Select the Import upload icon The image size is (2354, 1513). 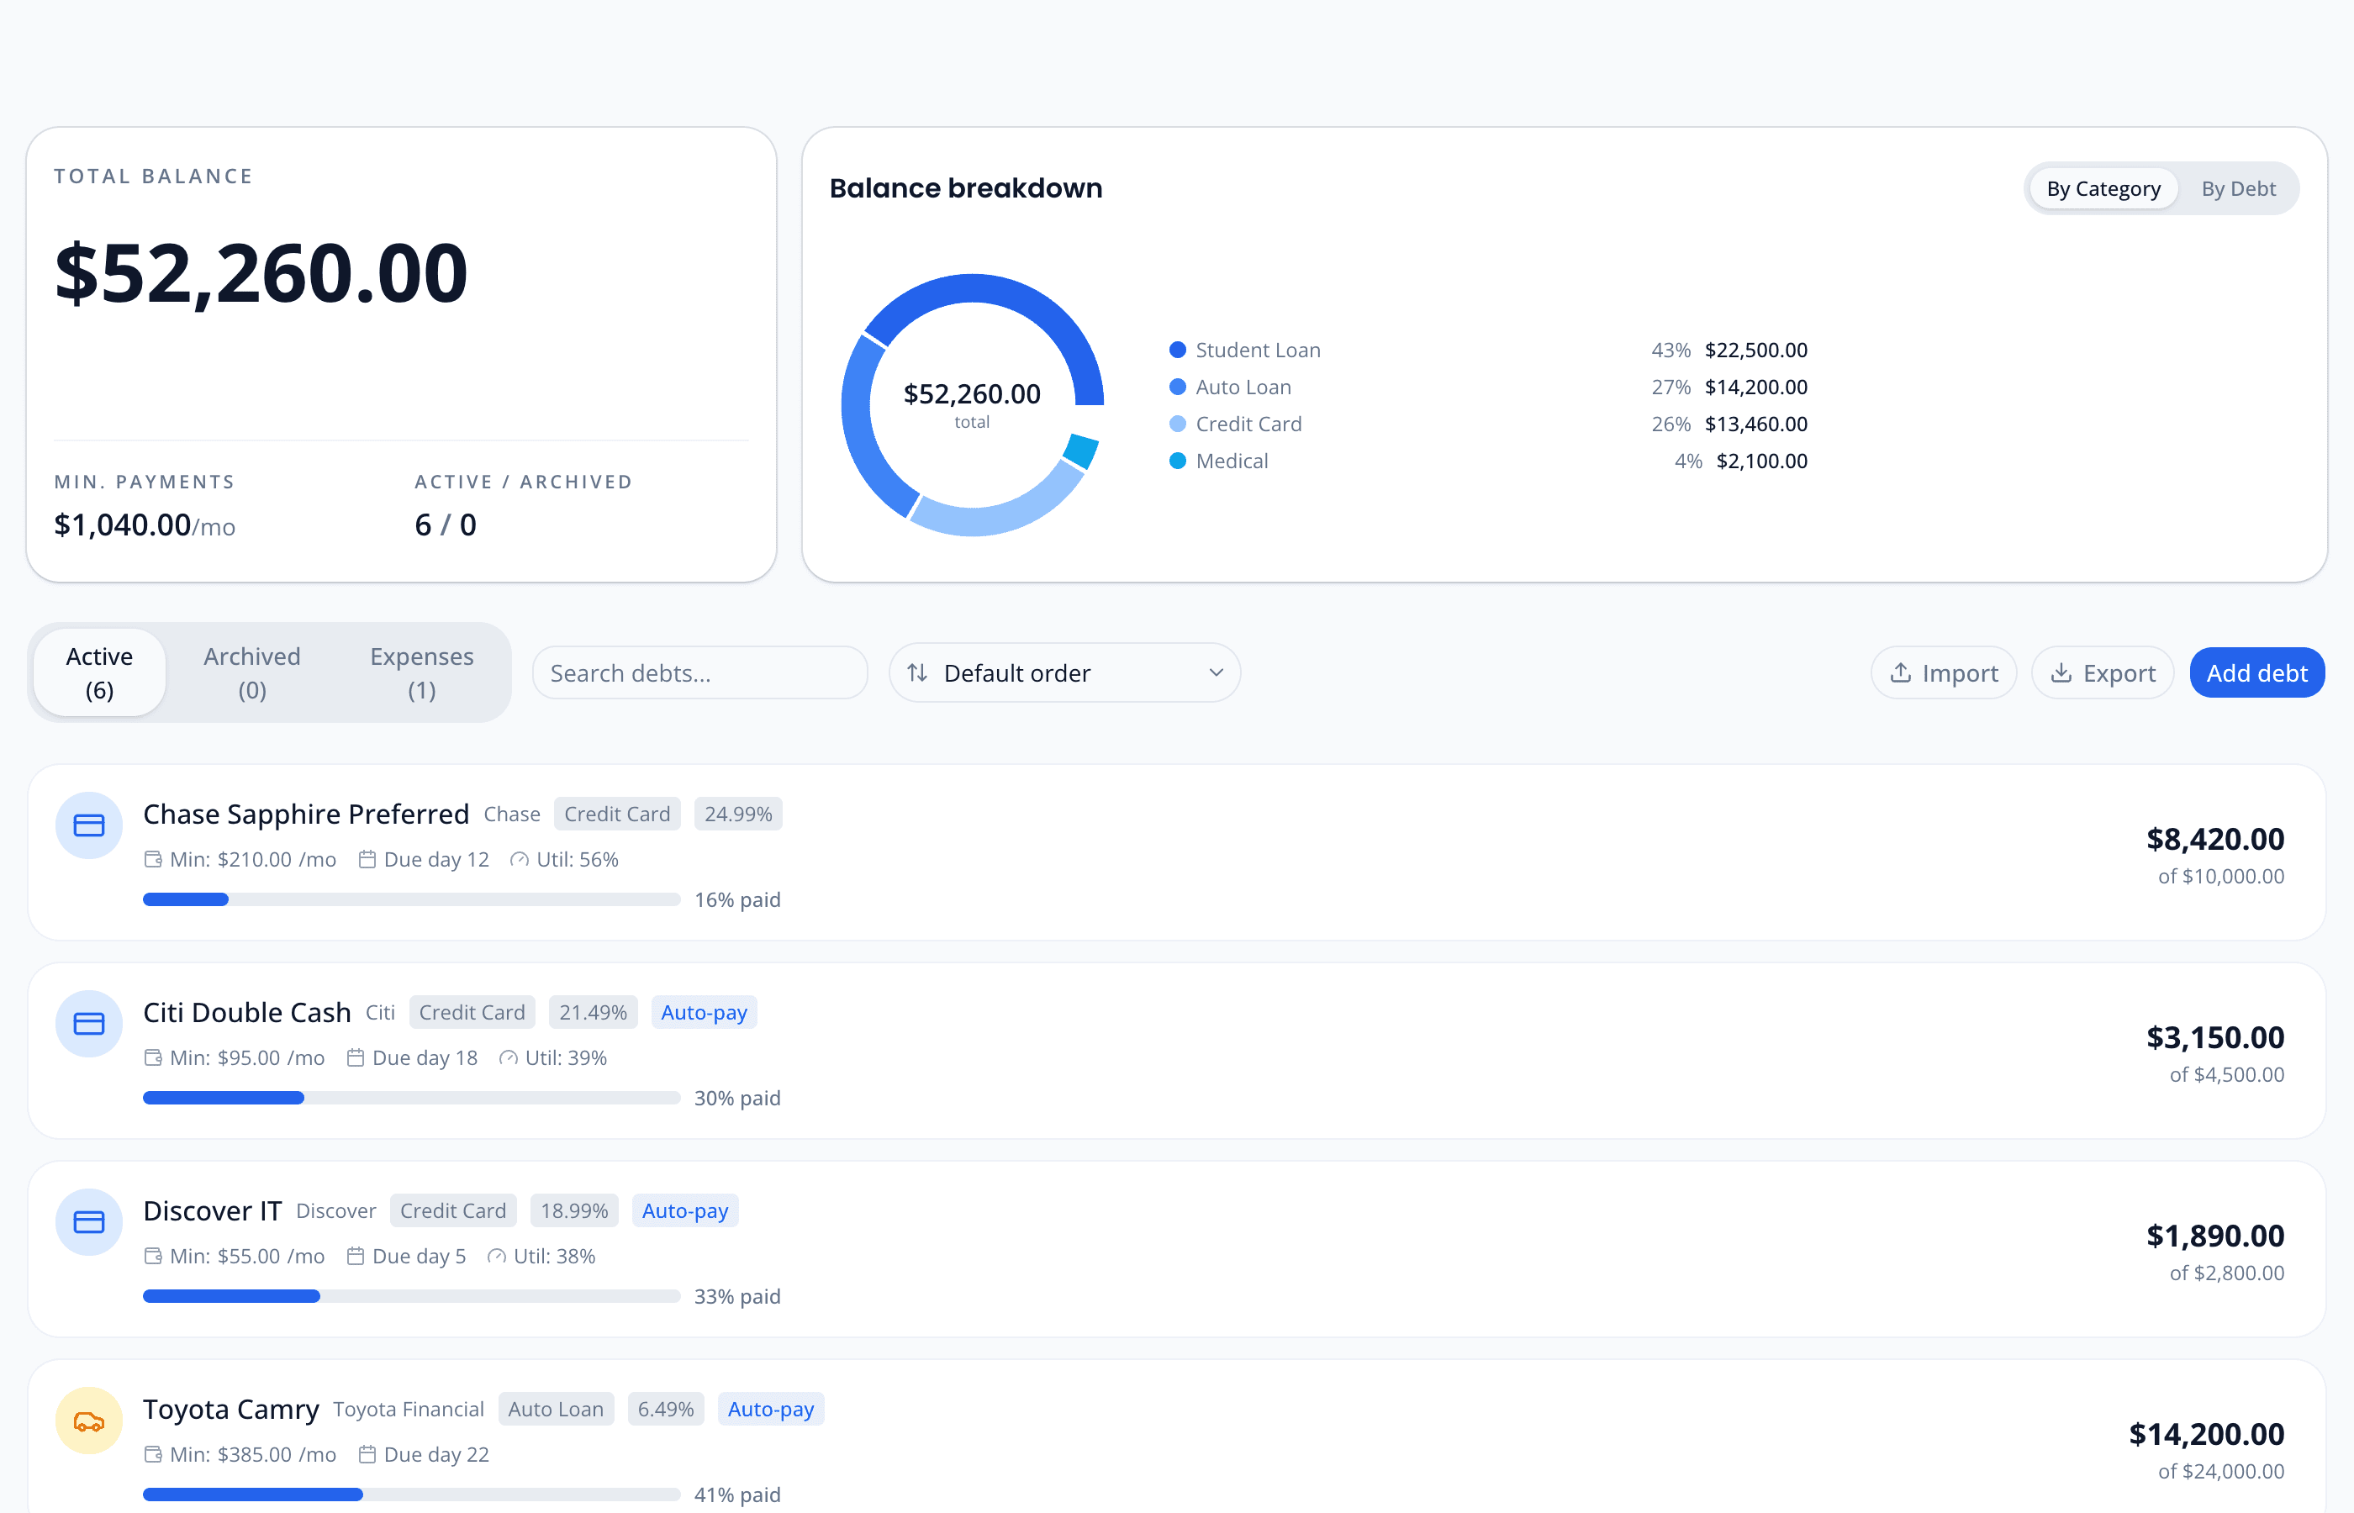pos(1900,672)
